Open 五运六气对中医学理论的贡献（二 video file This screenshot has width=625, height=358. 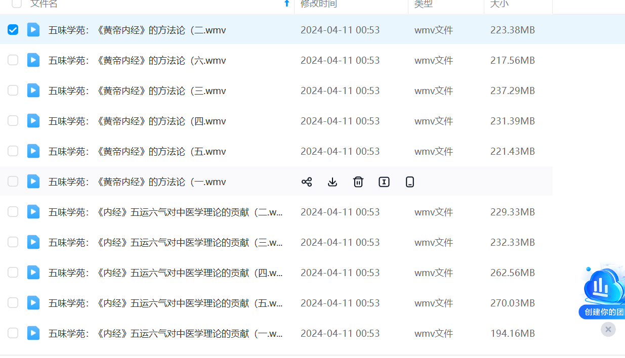tap(165, 212)
